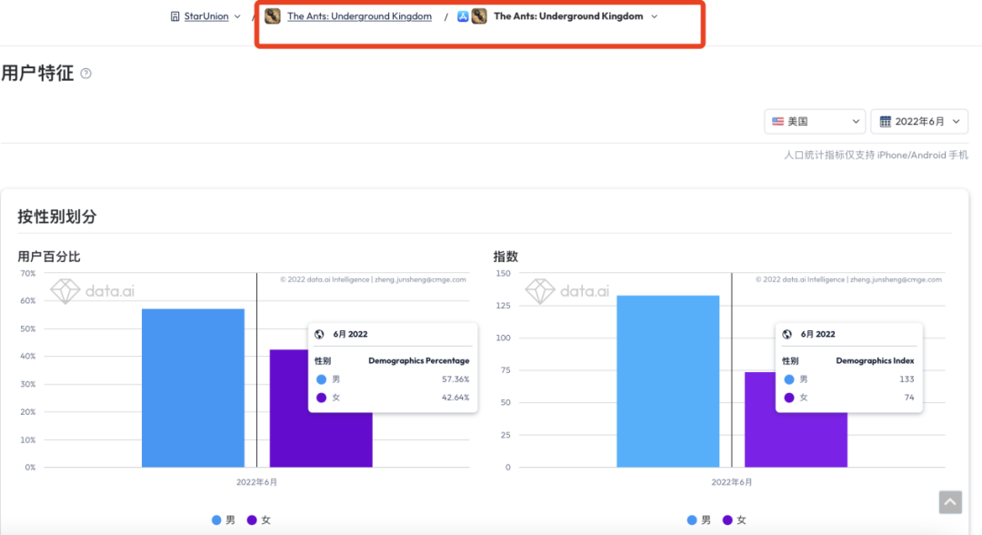Open the 2022年6月 date dropdown
This screenshot has width=982, height=535.
point(919,122)
